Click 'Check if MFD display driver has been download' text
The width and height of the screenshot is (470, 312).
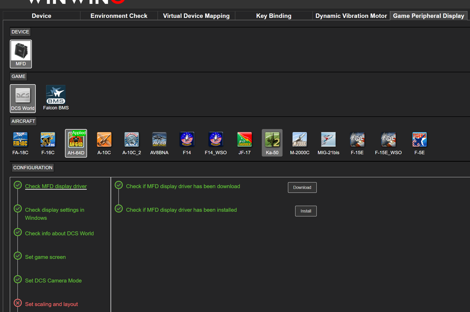click(183, 186)
